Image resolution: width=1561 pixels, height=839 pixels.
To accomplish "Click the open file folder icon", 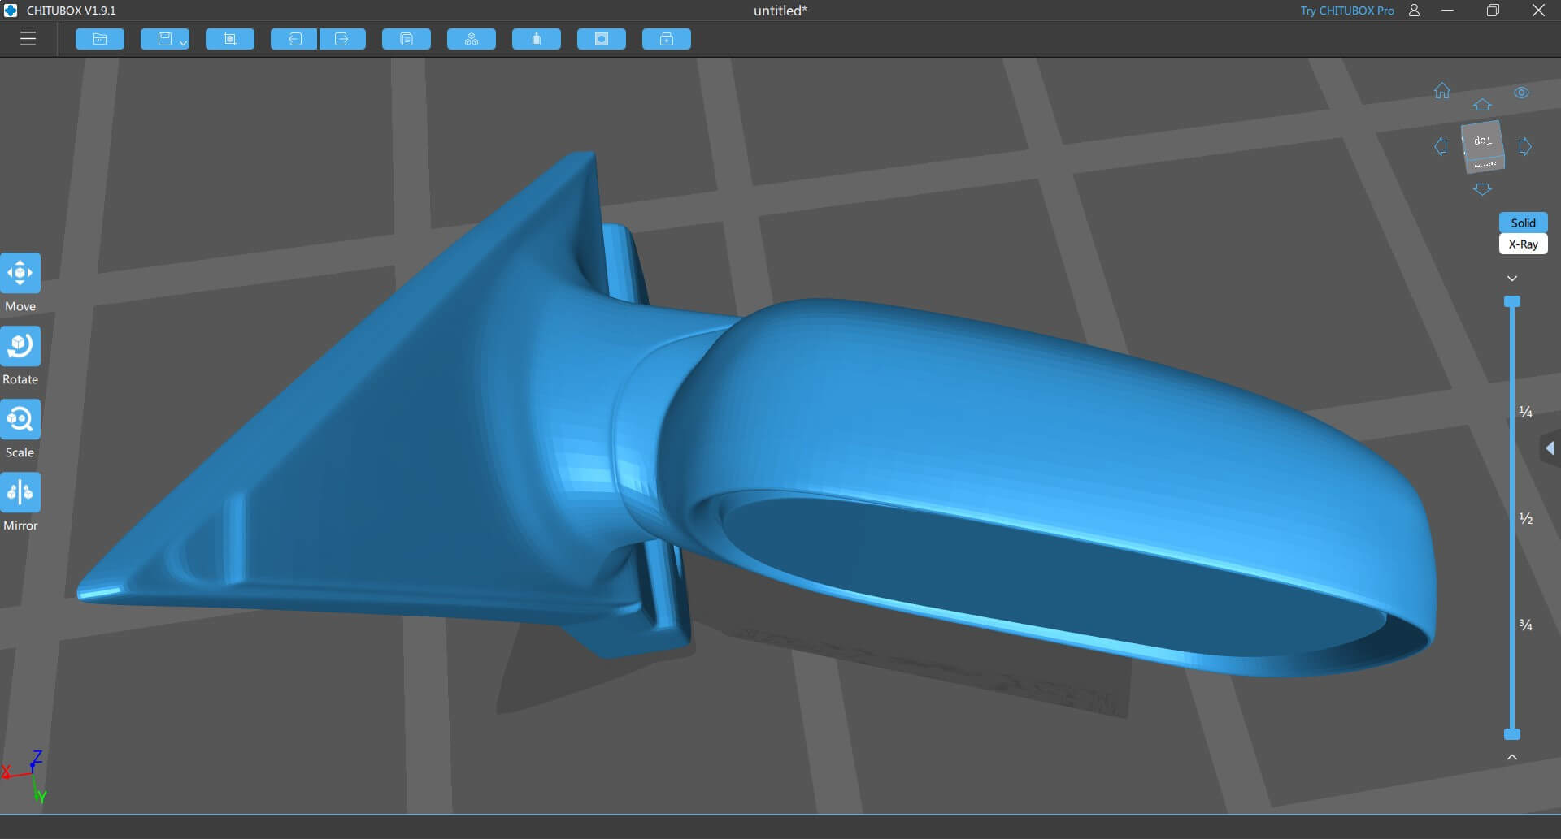I will [x=100, y=39].
